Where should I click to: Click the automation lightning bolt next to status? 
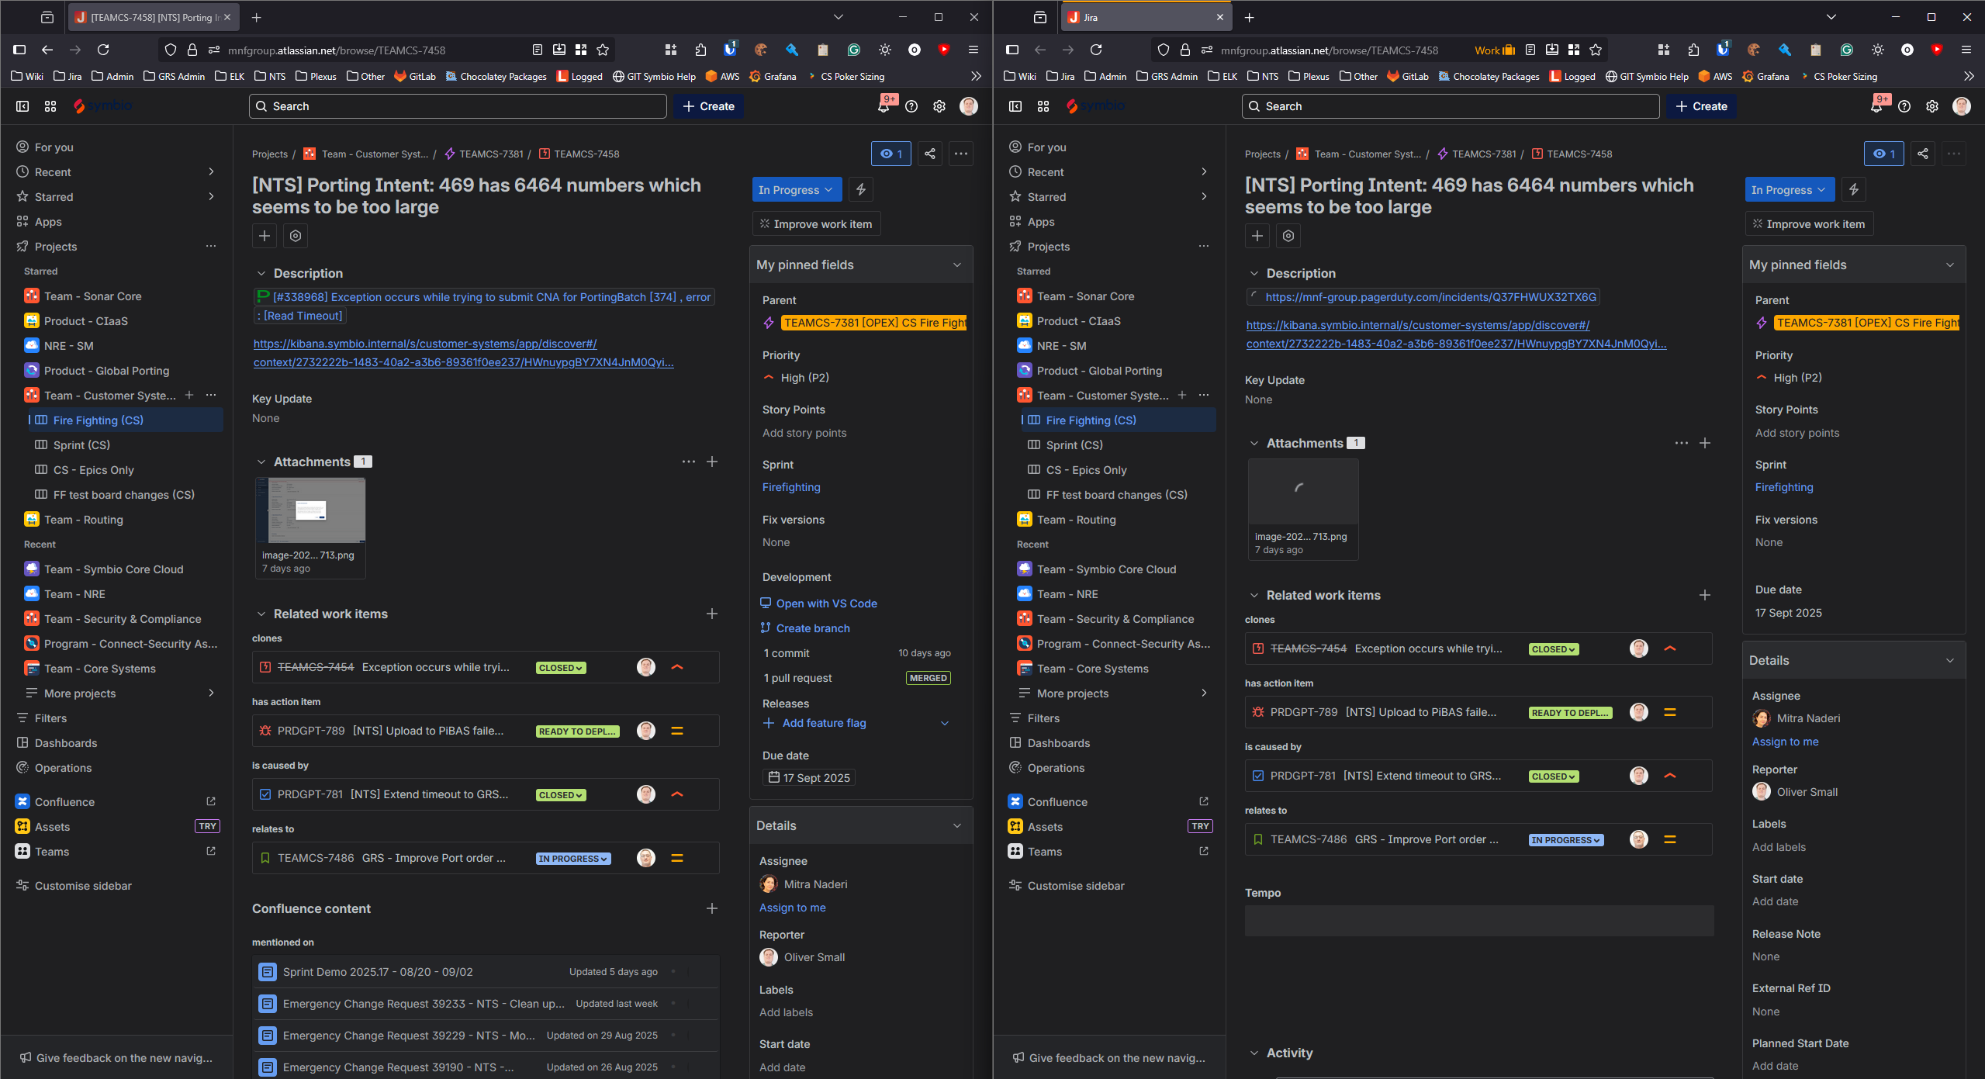(860, 189)
